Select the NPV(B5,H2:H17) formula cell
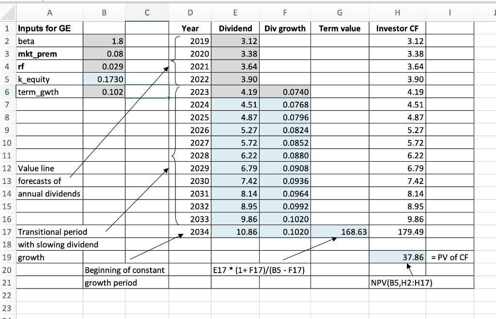 point(397,282)
